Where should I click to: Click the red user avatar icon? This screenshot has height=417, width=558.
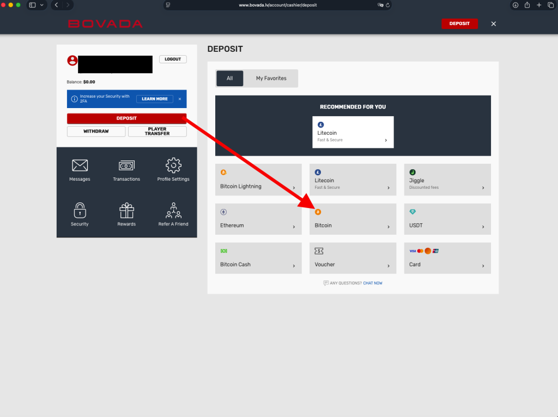(72, 61)
